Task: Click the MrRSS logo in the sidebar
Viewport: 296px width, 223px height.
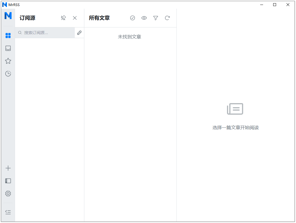Action: tap(8, 16)
